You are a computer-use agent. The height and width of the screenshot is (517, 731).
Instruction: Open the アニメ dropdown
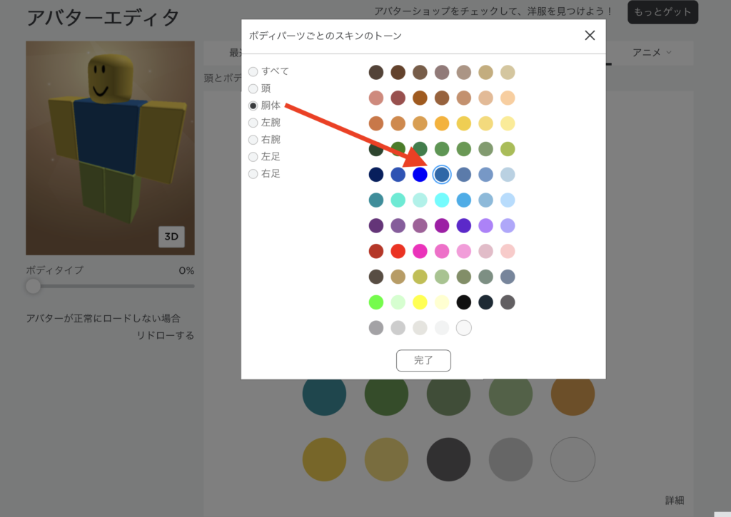(x=652, y=53)
